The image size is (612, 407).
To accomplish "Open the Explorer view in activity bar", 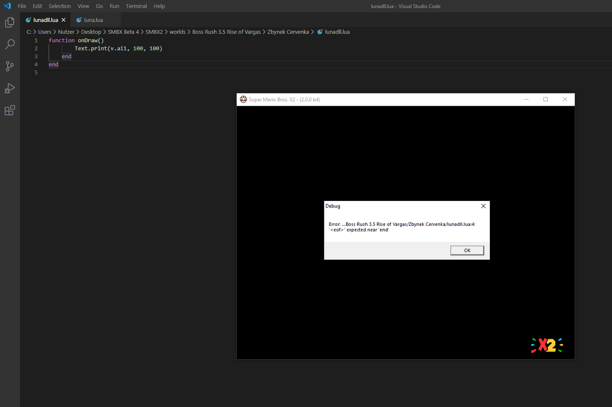I will click(10, 22).
